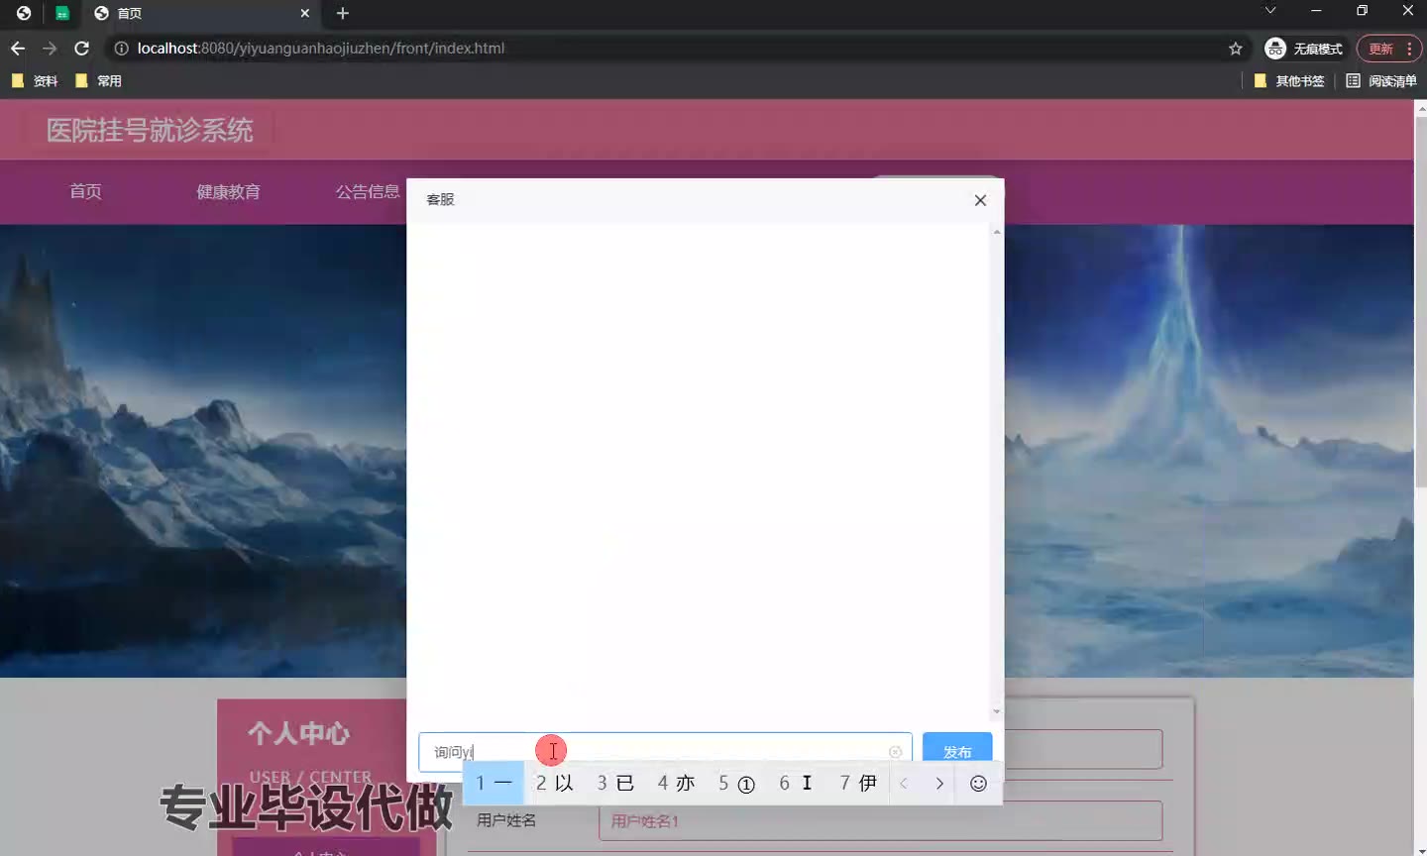1427x856 pixels.
Task: Reload the page with refresh icon
Action: [x=82, y=48]
